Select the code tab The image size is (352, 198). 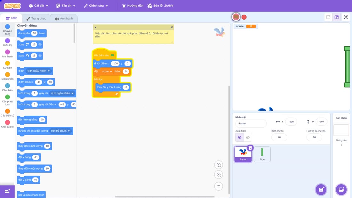[12, 18]
